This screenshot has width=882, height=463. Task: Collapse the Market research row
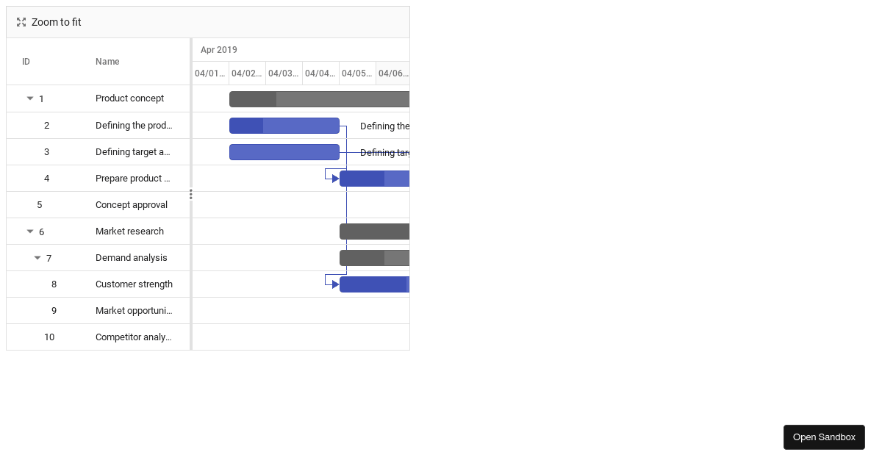pos(30,232)
